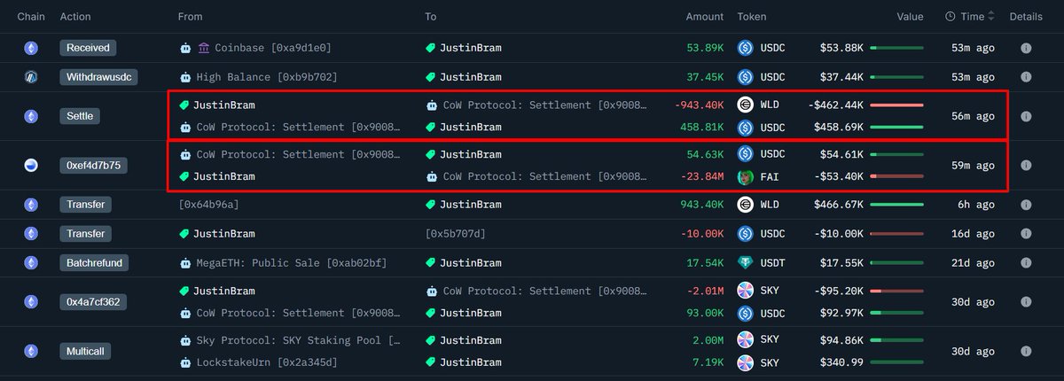Viewport: 1064px width, 381px height.
Task: Sort by the Time column arrows
Action: point(990,17)
